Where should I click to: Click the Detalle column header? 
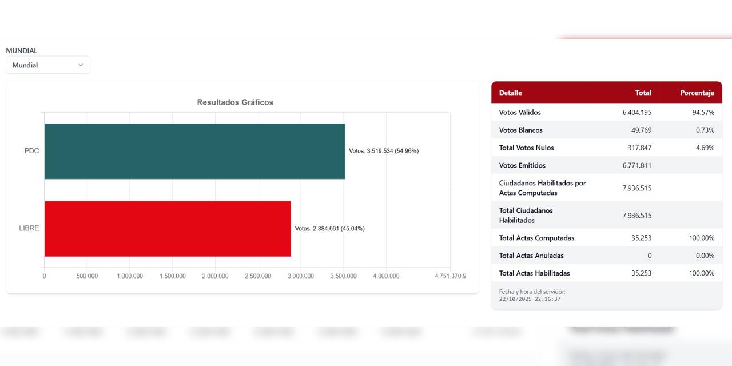click(x=510, y=93)
